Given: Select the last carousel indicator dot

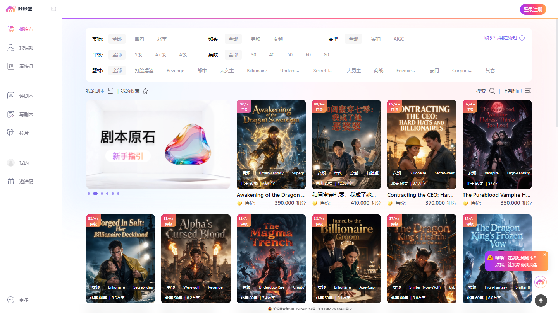Looking at the screenshot, I should 118,194.
